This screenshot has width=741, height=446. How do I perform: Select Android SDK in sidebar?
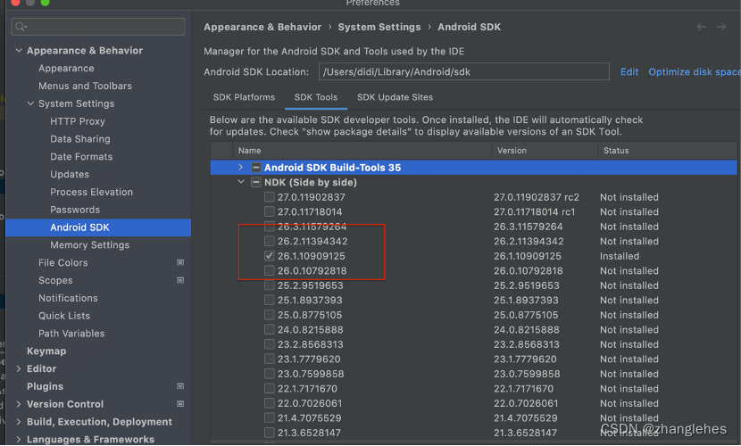(x=98, y=227)
